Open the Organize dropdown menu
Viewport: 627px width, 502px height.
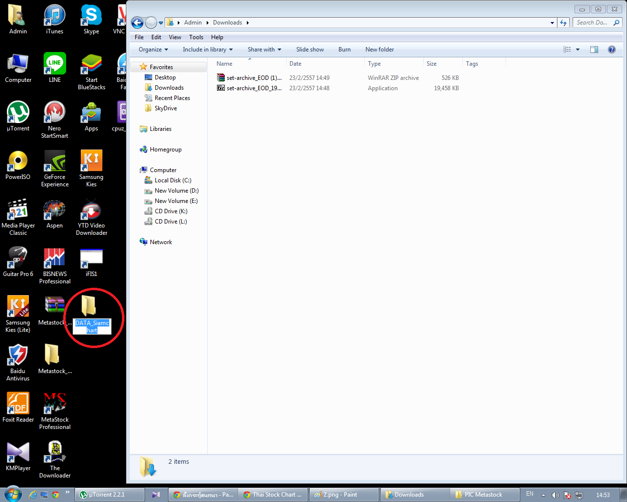[x=153, y=50]
